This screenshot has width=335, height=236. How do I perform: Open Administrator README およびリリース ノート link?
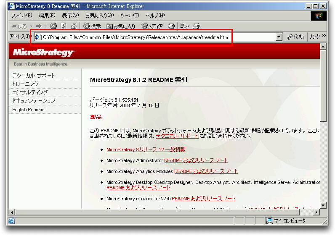(196, 160)
